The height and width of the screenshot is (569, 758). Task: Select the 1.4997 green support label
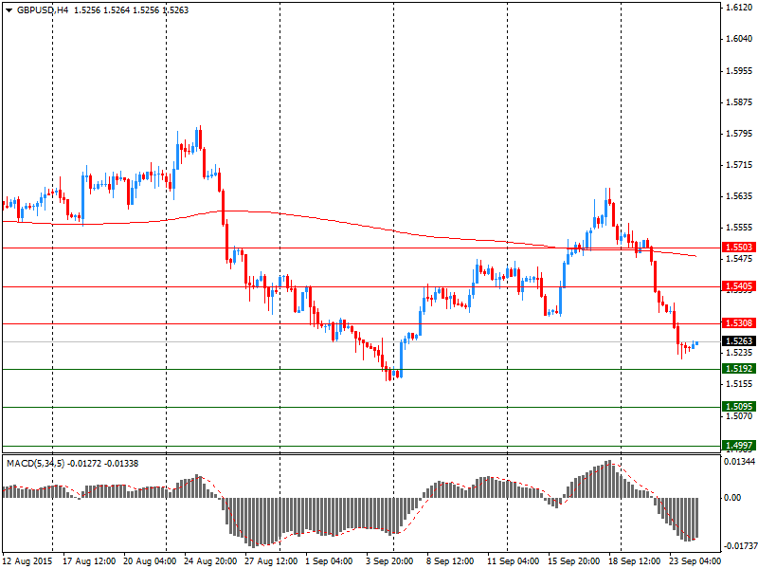click(739, 446)
